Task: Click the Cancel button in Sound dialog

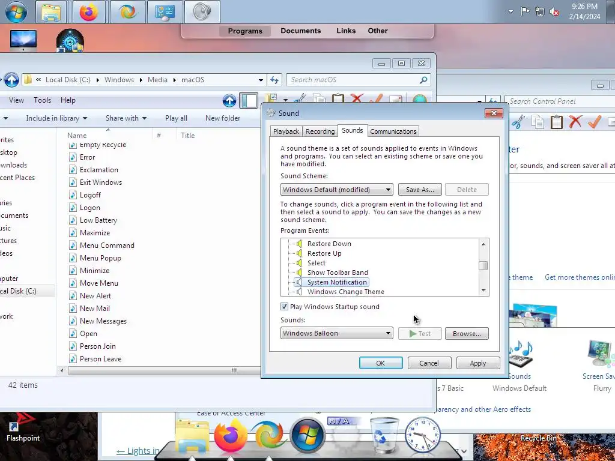Action: pyautogui.click(x=429, y=363)
